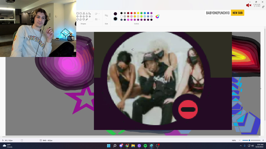This screenshot has height=149, width=266.
Task: Select the left arrow shape
Action: 81,17
